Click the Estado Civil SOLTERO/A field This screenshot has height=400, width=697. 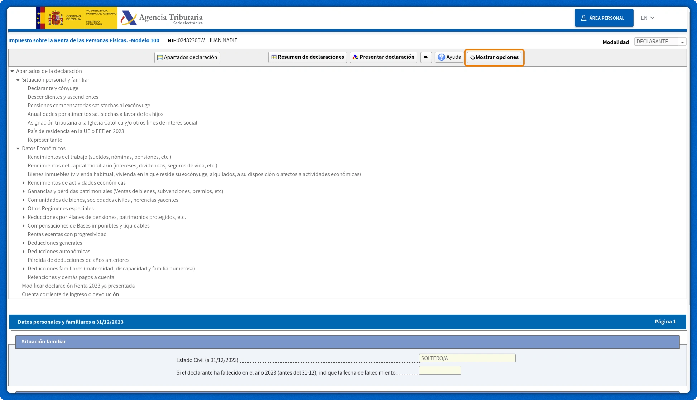click(467, 358)
